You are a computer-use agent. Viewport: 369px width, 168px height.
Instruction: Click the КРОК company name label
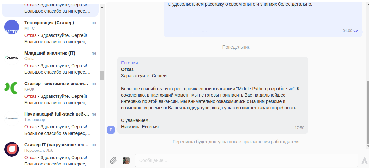click(x=30, y=89)
